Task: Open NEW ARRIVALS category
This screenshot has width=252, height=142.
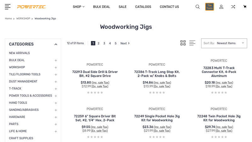Action: 19,53
